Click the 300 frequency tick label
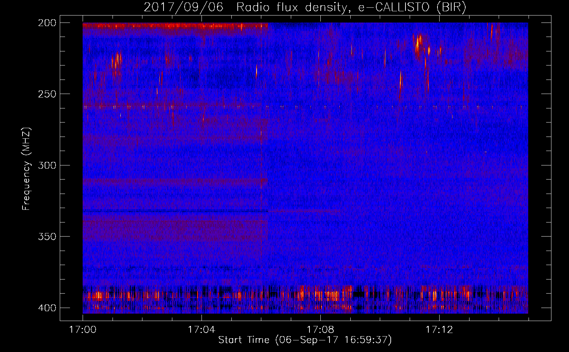 click(47, 165)
